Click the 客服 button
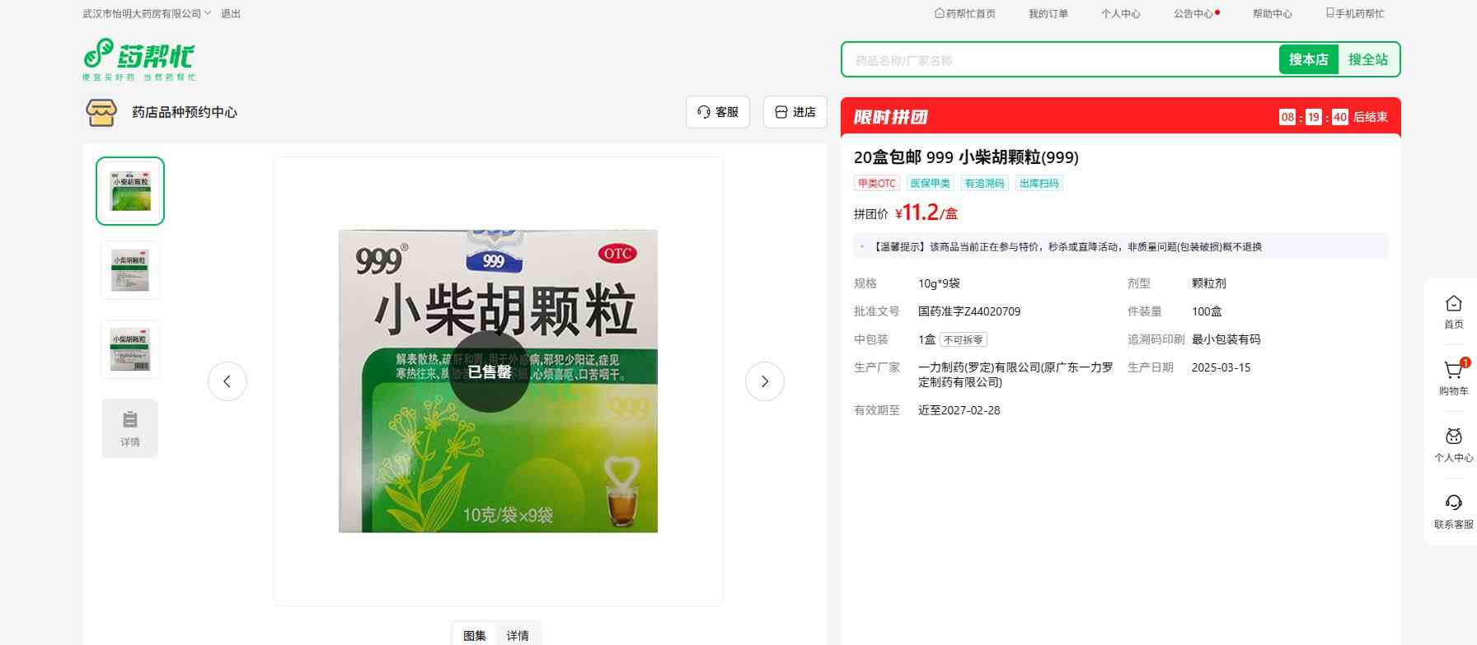1477x645 pixels. coord(717,112)
